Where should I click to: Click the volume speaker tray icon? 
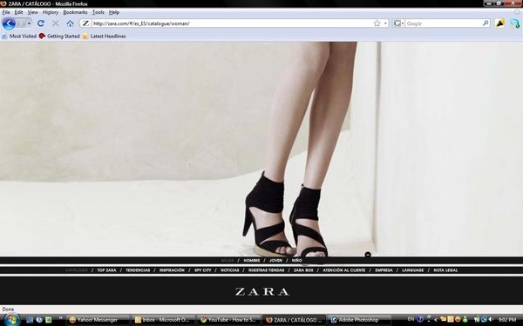click(491, 319)
